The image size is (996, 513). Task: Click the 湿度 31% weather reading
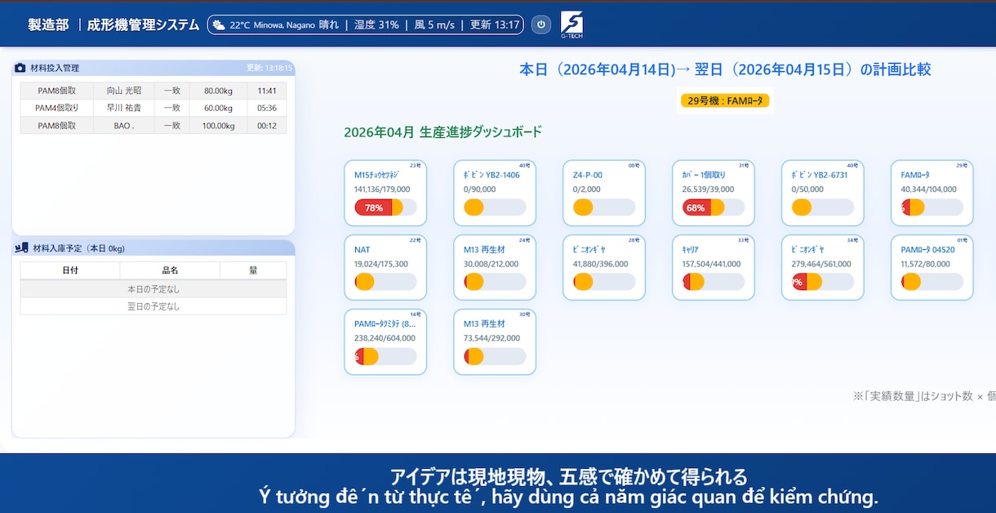376,25
